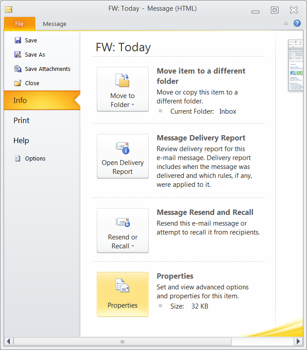307x350 pixels.
Task: Click the Properties button
Action: [123, 294]
